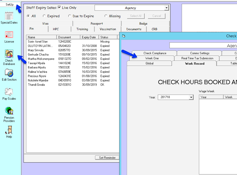Click the License certificate icon
The width and height of the screenshot is (237, 175).
pos(9,35)
